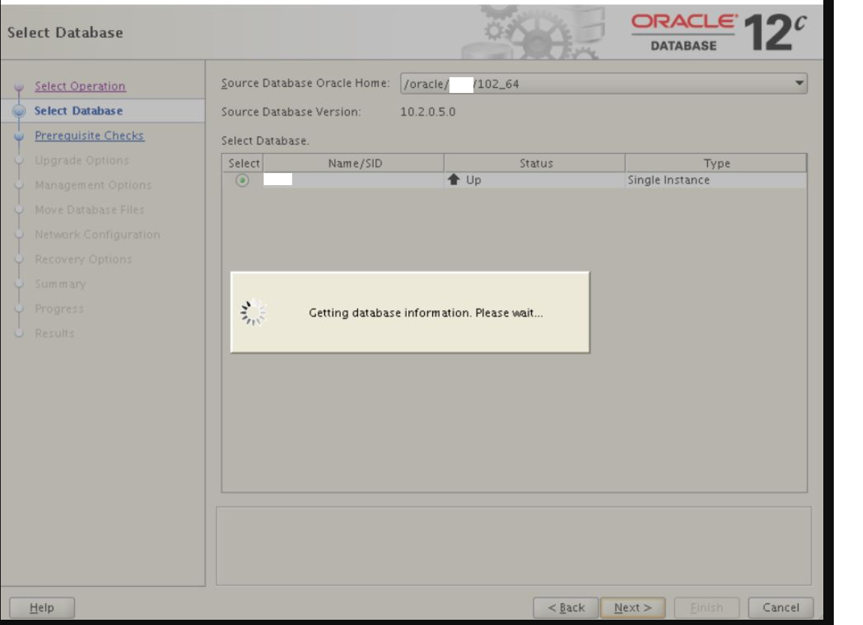Screen dimensions: 863x625
Task: Proceed with the Next button
Action: pyautogui.click(x=633, y=607)
